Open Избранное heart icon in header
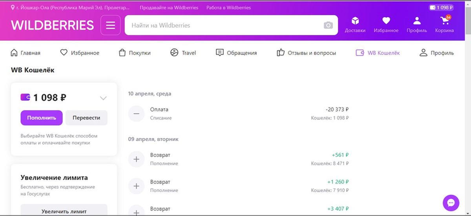Screen dimensions: 471x216 [386, 25]
